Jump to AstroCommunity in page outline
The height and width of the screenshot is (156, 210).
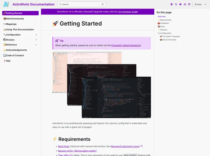[168, 40]
